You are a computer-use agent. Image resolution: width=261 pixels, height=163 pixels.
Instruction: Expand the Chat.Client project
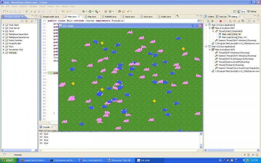3,25
